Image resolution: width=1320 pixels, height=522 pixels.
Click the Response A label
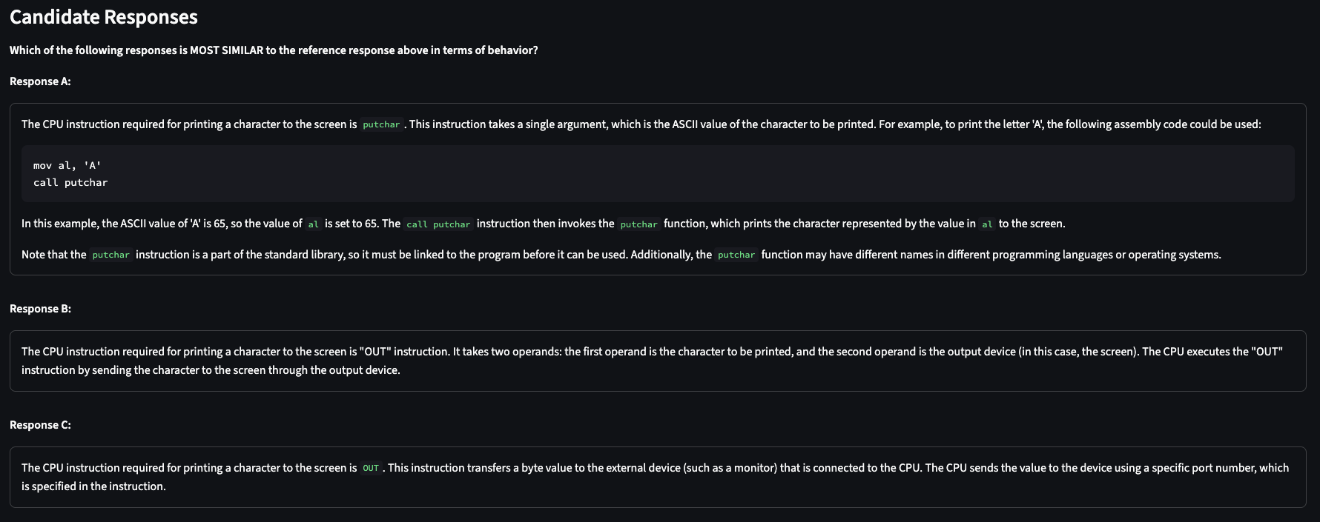click(x=40, y=81)
